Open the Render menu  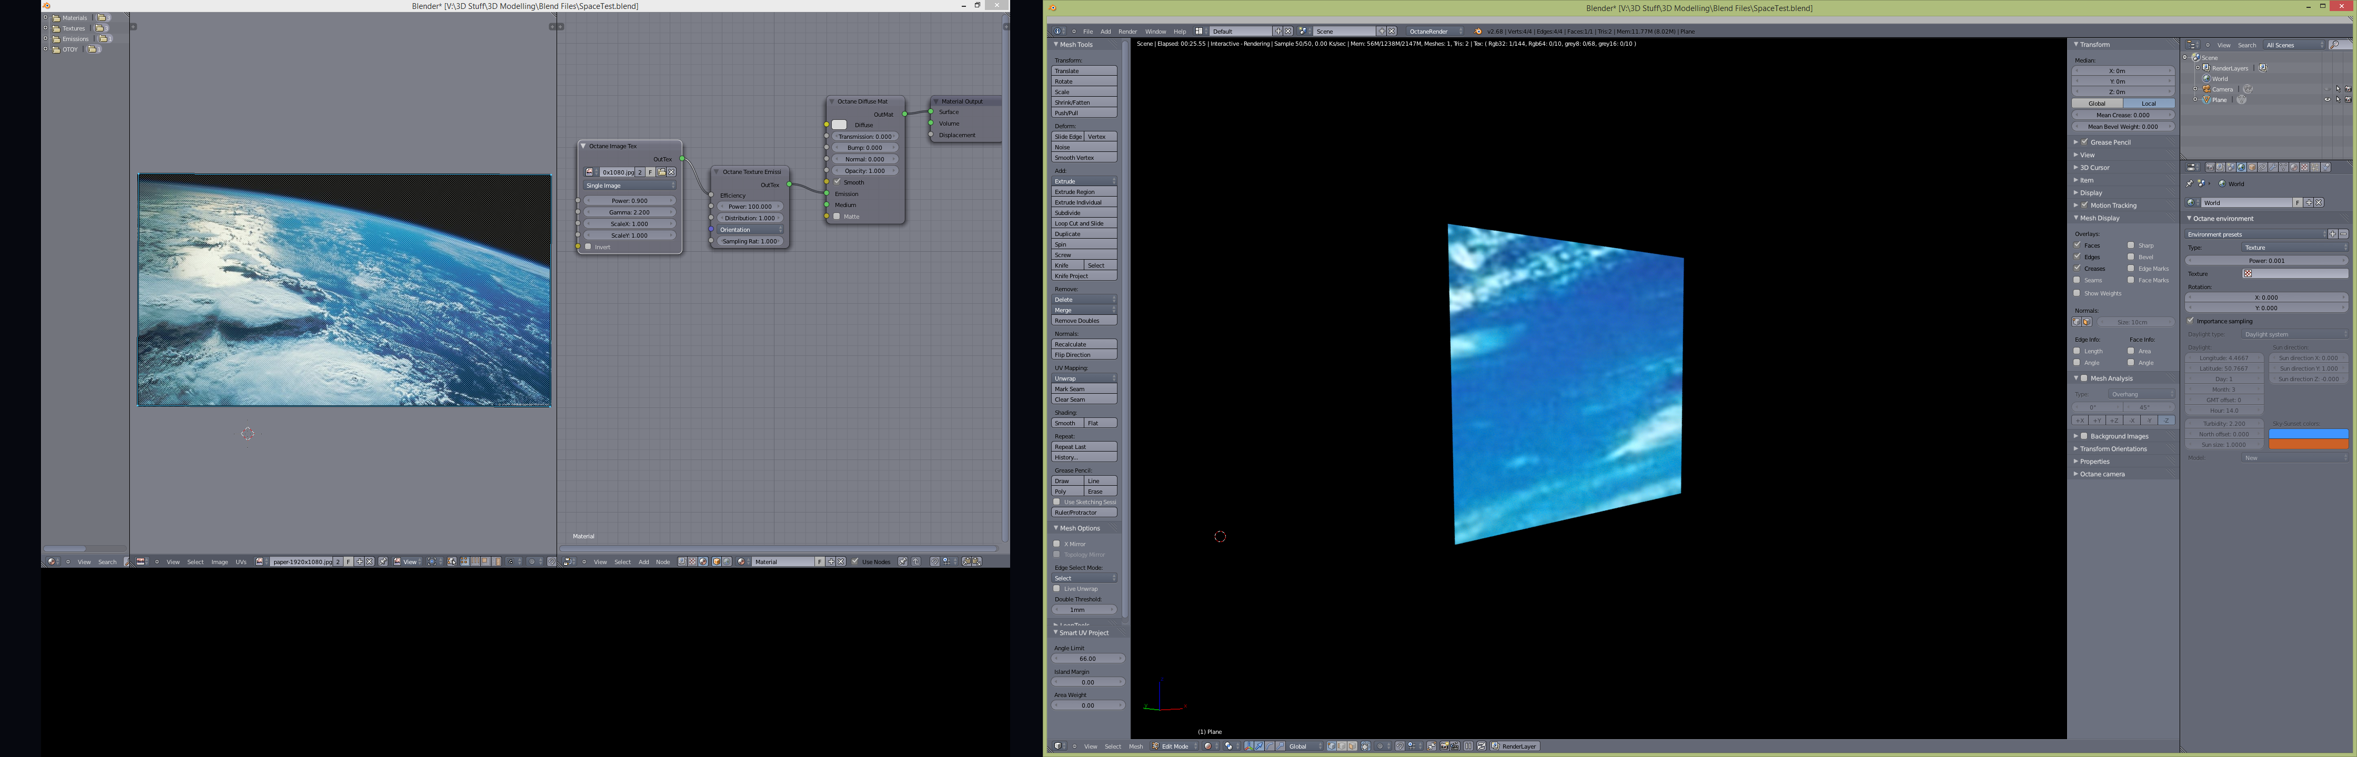click(1127, 31)
